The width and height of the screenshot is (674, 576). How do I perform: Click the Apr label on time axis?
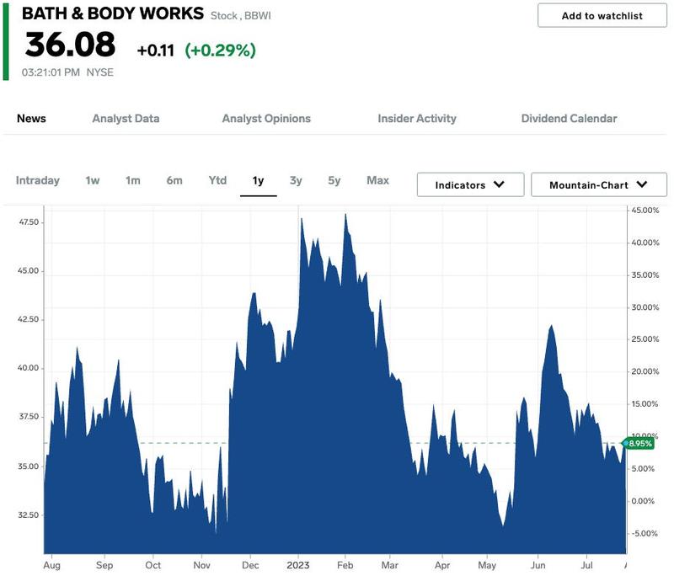(x=442, y=565)
